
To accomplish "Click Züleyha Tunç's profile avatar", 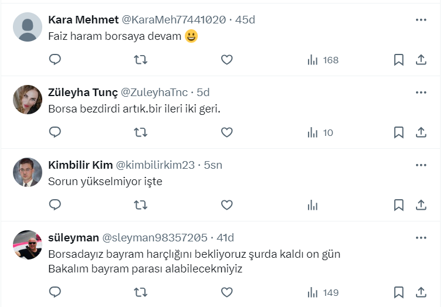I will click(x=28, y=100).
